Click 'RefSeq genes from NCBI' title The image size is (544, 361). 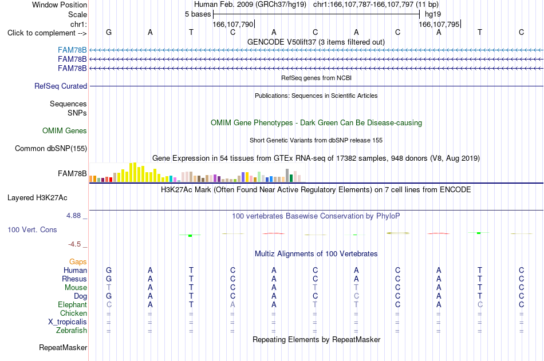click(317, 78)
